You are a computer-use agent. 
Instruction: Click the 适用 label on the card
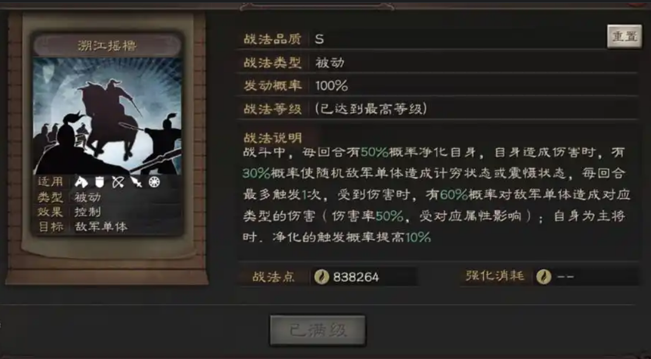[x=50, y=182]
